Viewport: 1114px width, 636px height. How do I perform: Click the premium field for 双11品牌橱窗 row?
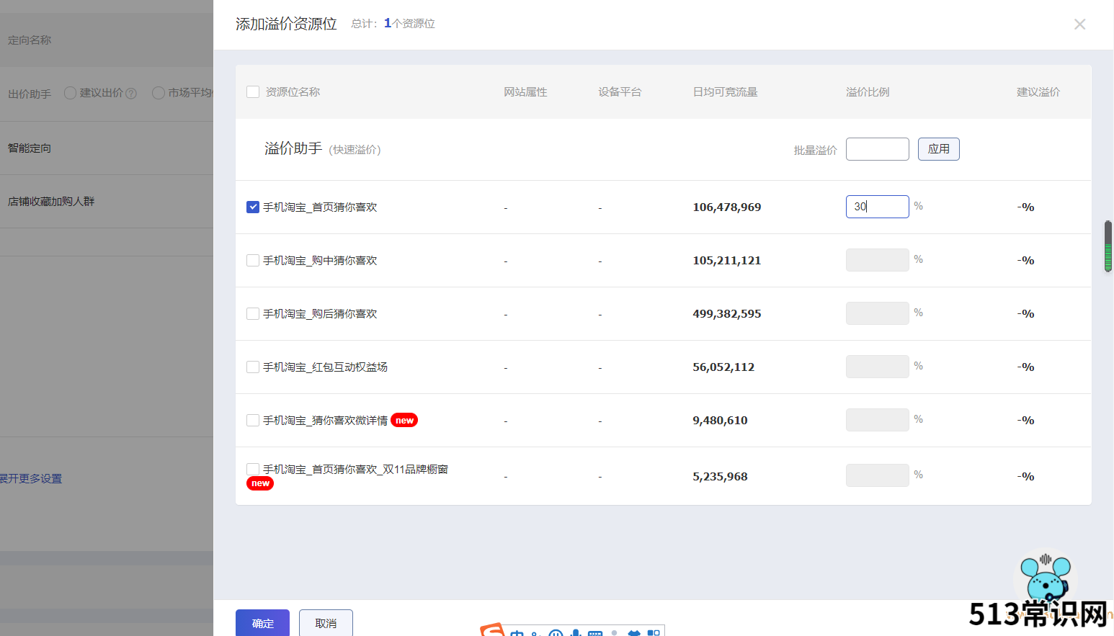877,475
